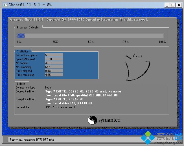This screenshot has width=184, height=146.
Task: Click the MB copied value 339
Action: click(54, 63)
